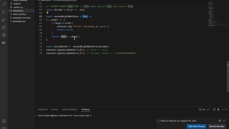The height and width of the screenshot is (129, 229).
Task: Click Take Short Survey button
Action: click(x=196, y=126)
